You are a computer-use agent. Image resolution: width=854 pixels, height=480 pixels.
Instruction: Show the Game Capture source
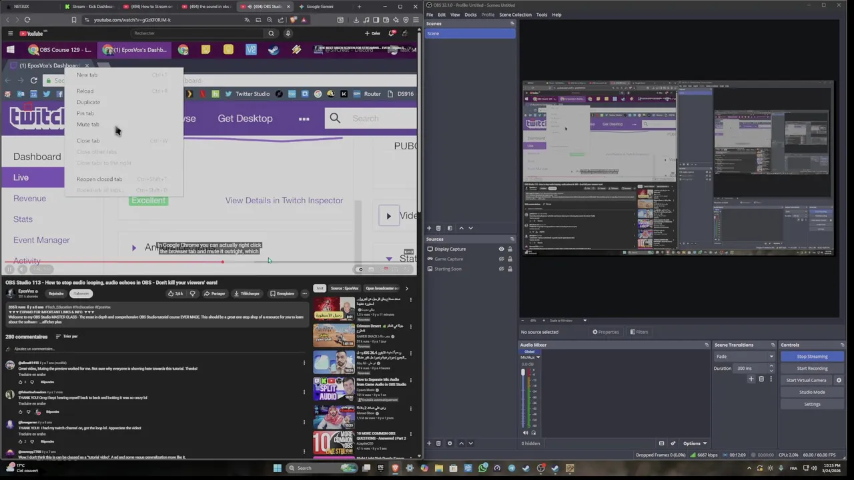coord(501,259)
